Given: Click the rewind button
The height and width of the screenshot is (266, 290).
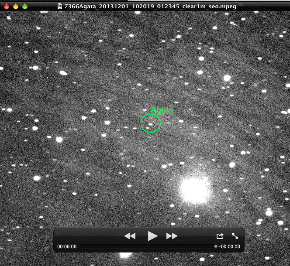Looking at the screenshot, I should click(x=130, y=236).
